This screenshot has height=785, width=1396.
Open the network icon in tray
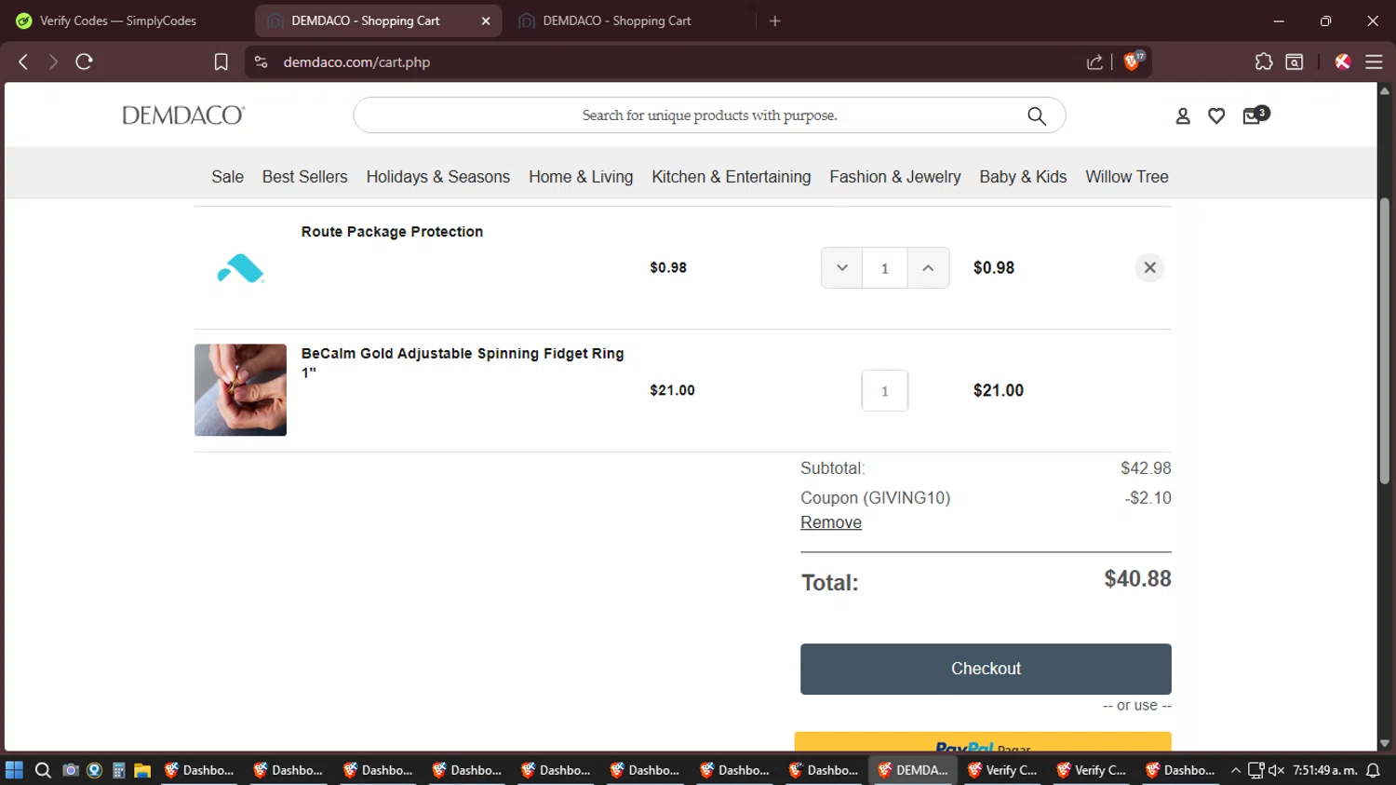coord(1256,770)
